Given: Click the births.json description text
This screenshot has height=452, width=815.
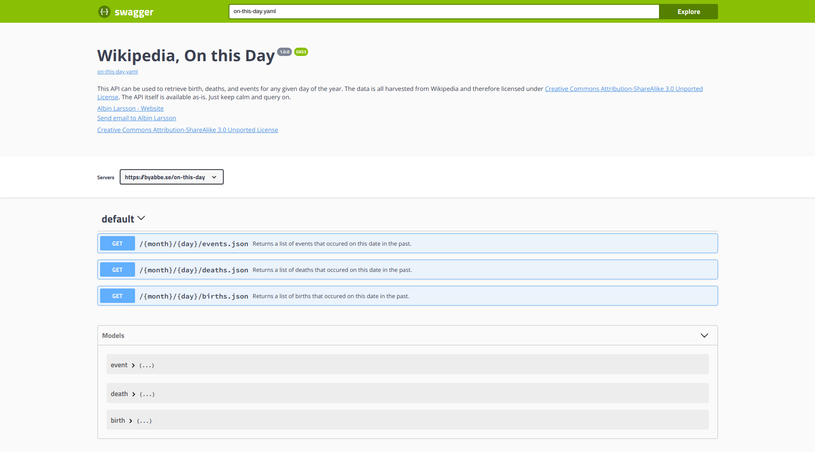Looking at the screenshot, I should coord(331,296).
